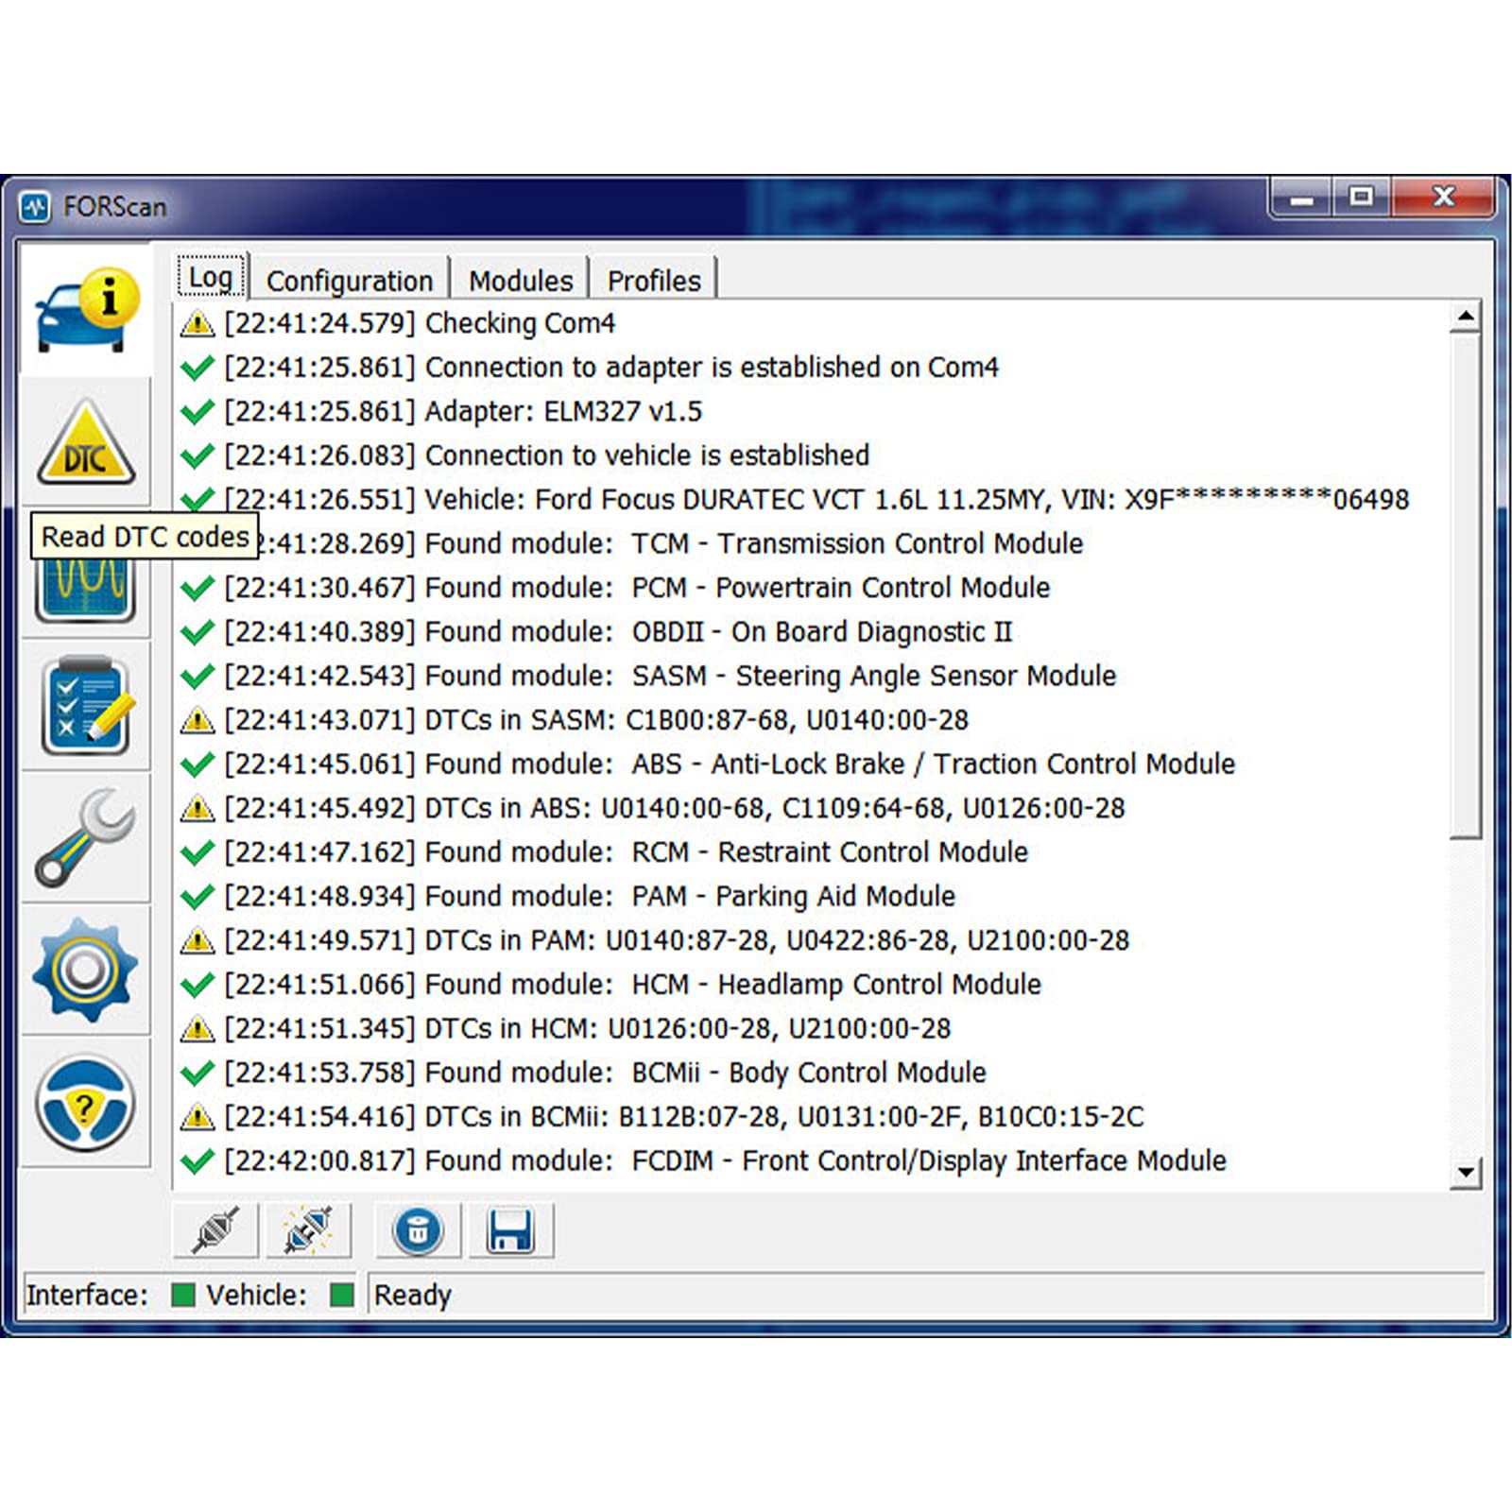Click the connect to vehicle plug icon

(215, 1230)
